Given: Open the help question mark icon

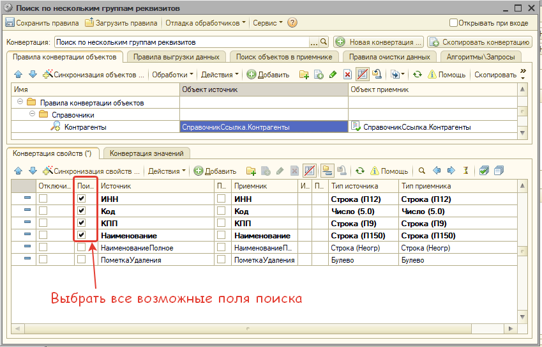Looking at the screenshot, I should tap(292, 23).
